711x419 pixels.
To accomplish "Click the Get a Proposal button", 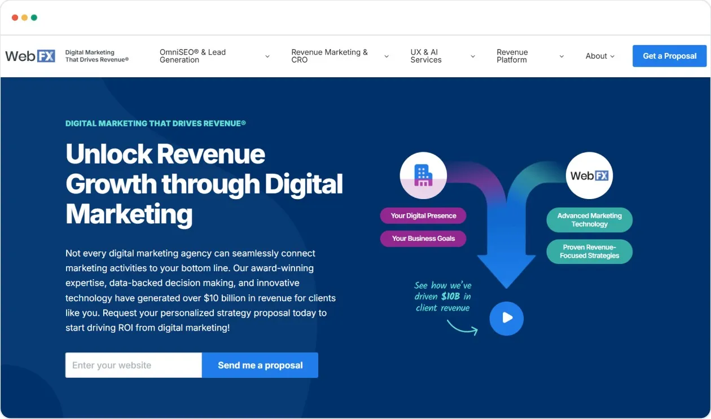I will [669, 56].
